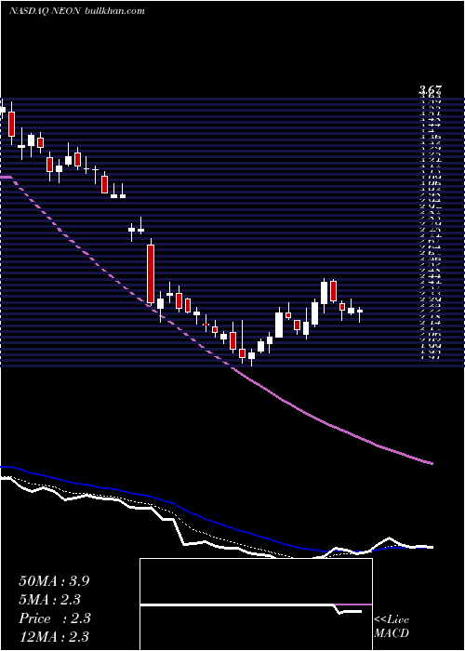Click the 3.67 price axis value
Image resolution: width=465 pixels, height=651 pixels.
[x=431, y=89]
